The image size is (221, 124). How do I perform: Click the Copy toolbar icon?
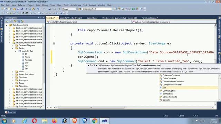pyautogui.click(x=30, y=9)
